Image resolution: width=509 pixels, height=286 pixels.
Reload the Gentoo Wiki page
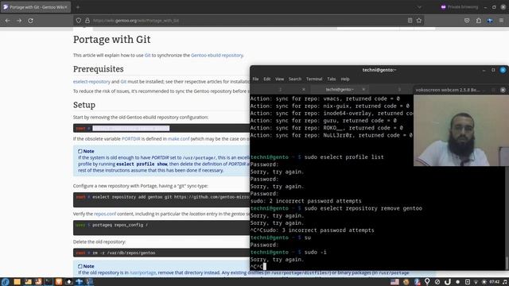click(x=30, y=21)
